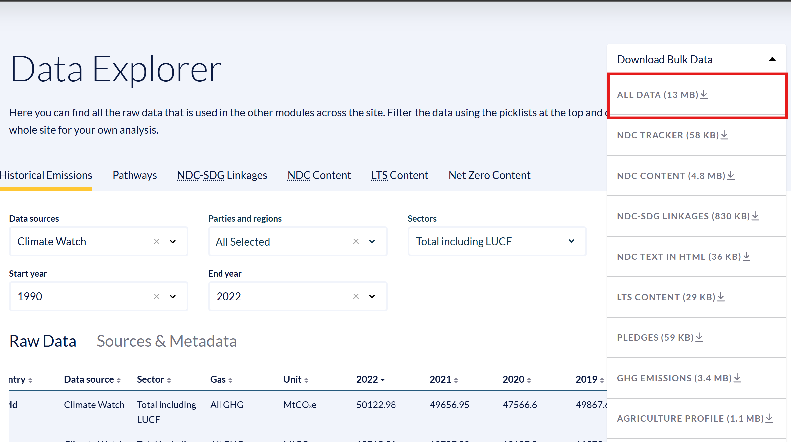Click the download icon for GHG EMISSIONS
Screen dimensions: 791x442
[737, 378]
